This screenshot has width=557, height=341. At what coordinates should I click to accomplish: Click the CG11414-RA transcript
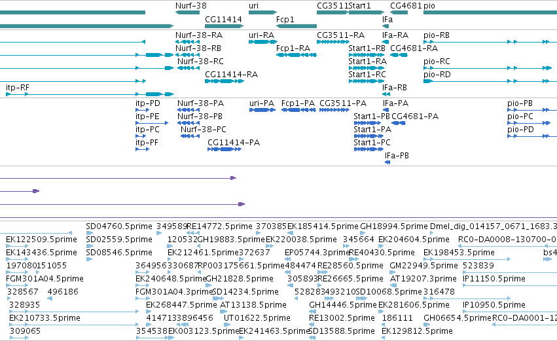tap(224, 81)
